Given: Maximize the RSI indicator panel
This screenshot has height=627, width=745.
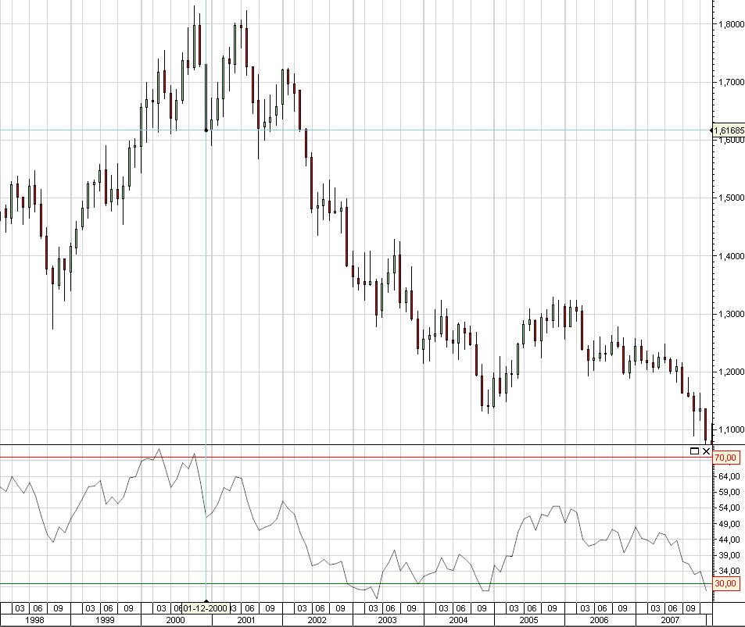Looking at the screenshot, I should 694,451.
